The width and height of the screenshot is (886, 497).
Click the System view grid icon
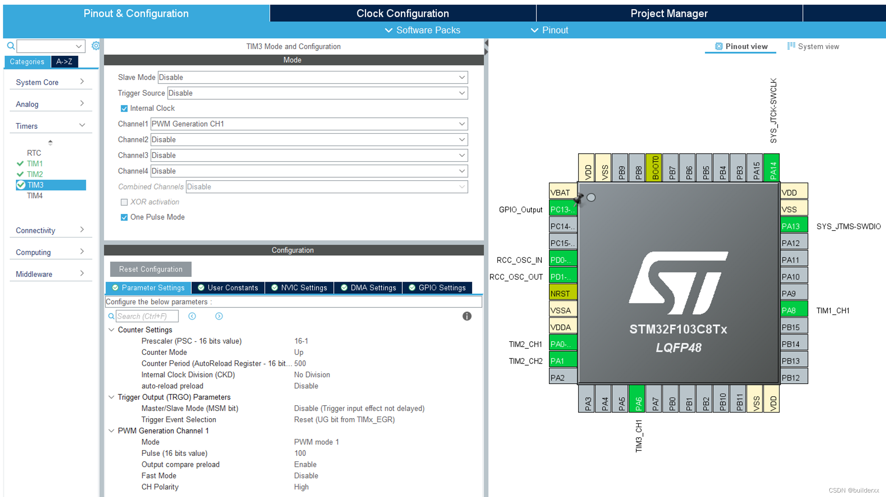791,46
